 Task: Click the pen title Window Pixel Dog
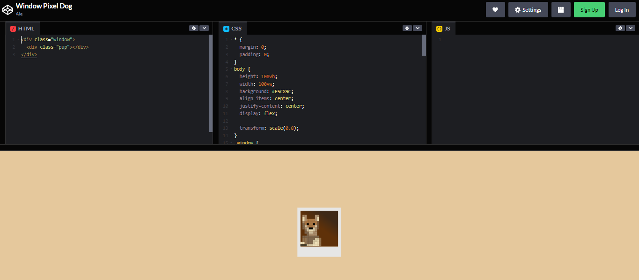pos(43,6)
